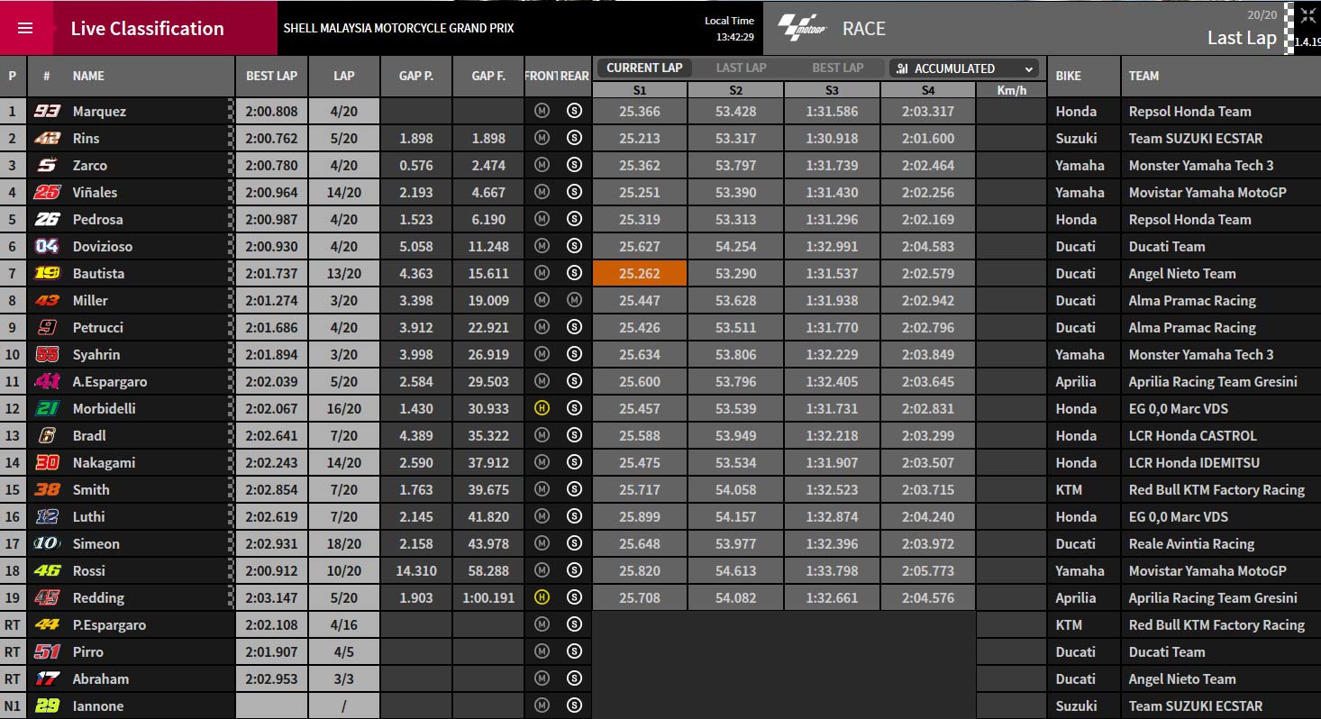Click the Live Classification title
Screen dimensions: 1321x719
(148, 28)
